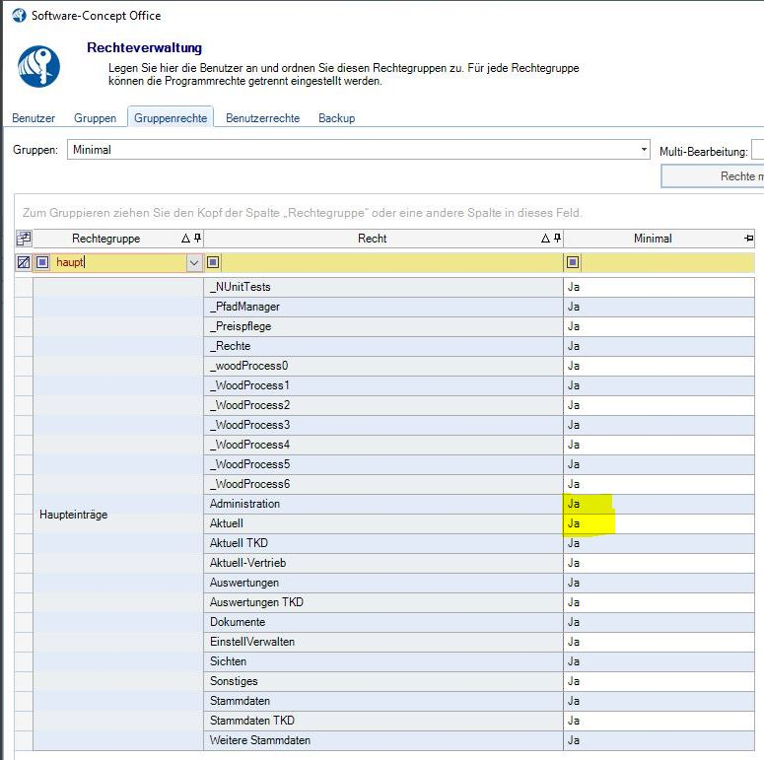
Task: Click the Rechteverwaltung key logo
Action: [x=39, y=66]
